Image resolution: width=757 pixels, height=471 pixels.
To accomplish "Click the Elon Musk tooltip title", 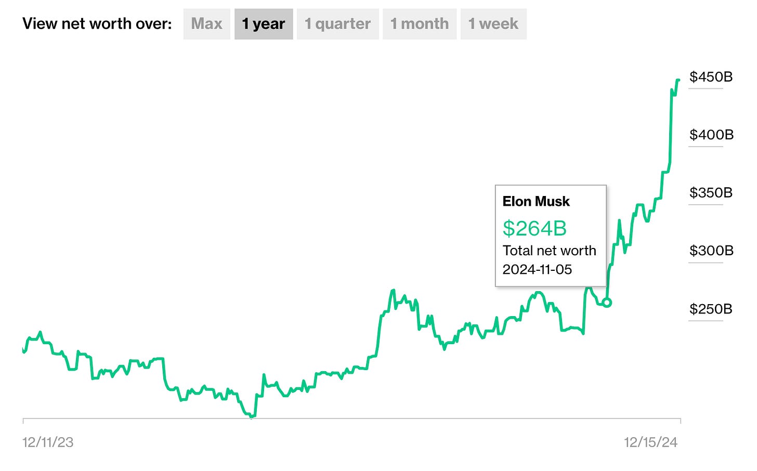I will [536, 202].
